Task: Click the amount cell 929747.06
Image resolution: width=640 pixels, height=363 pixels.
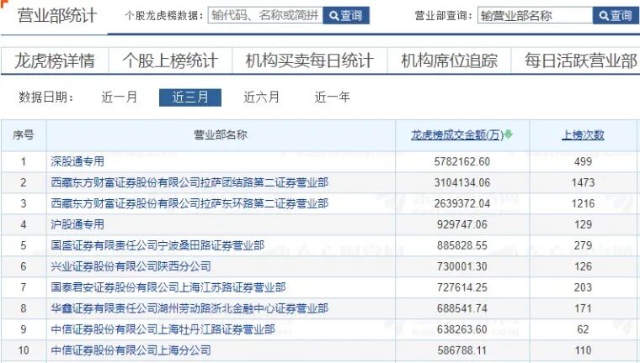Action: 462,224
